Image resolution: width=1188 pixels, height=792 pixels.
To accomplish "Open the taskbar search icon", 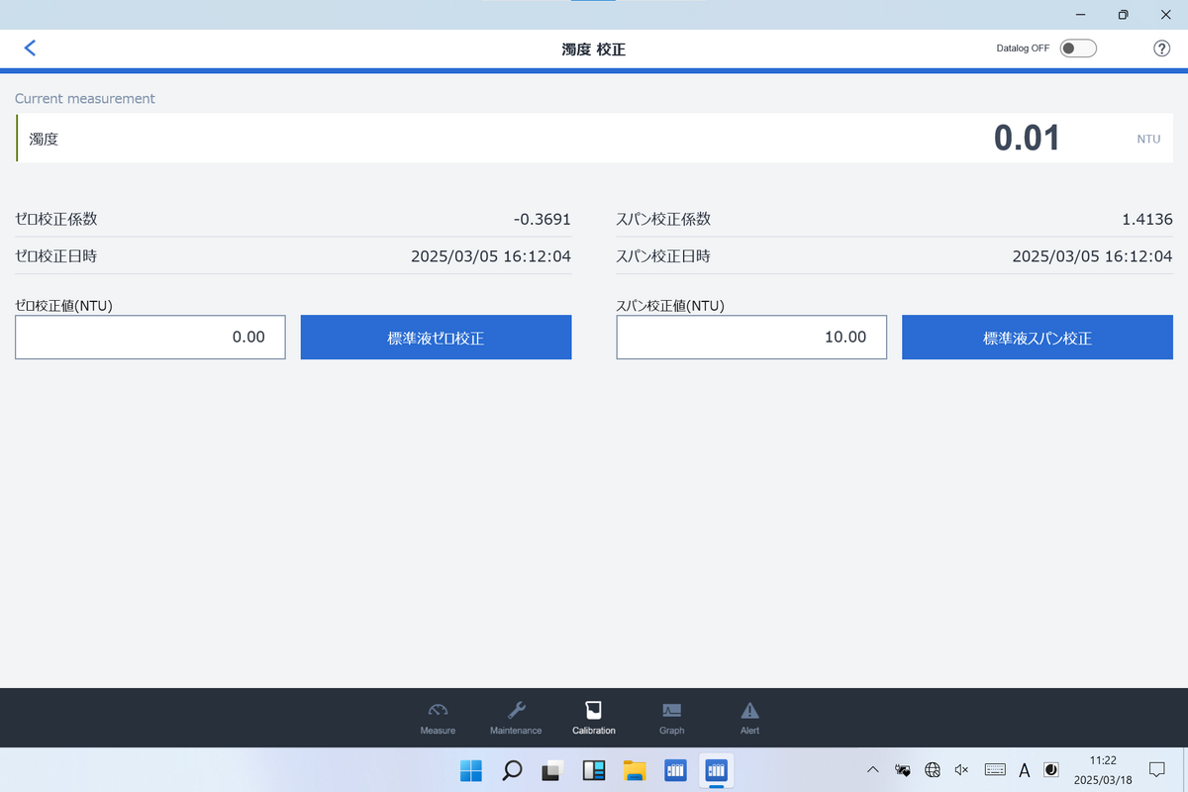I will point(512,770).
